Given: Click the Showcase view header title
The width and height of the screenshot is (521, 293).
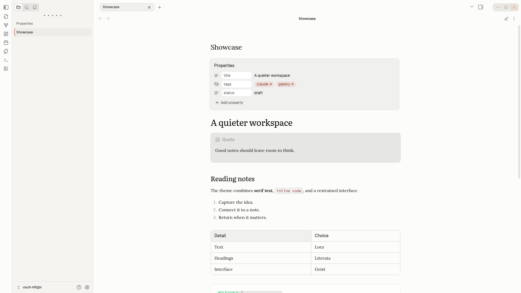Looking at the screenshot, I should click(307, 19).
